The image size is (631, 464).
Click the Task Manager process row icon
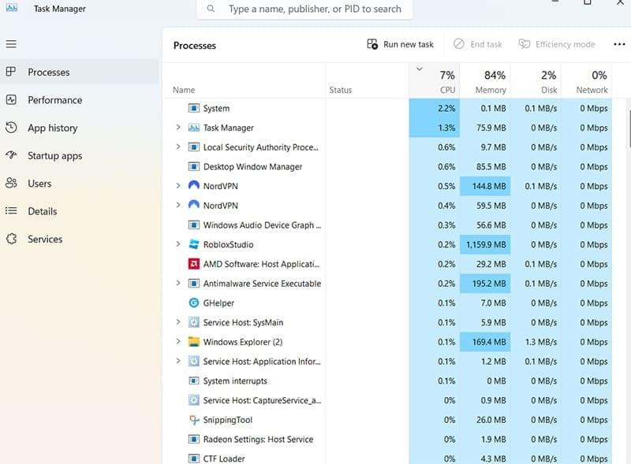coord(194,128)
